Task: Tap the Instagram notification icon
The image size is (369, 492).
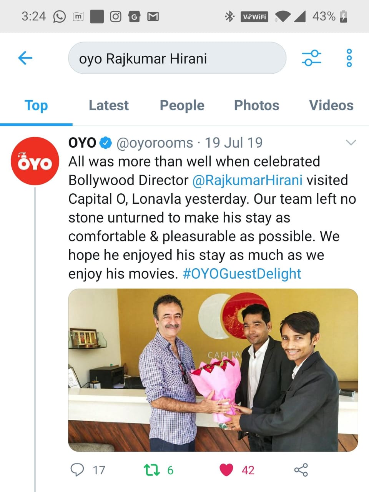Action: click(115, 17)
